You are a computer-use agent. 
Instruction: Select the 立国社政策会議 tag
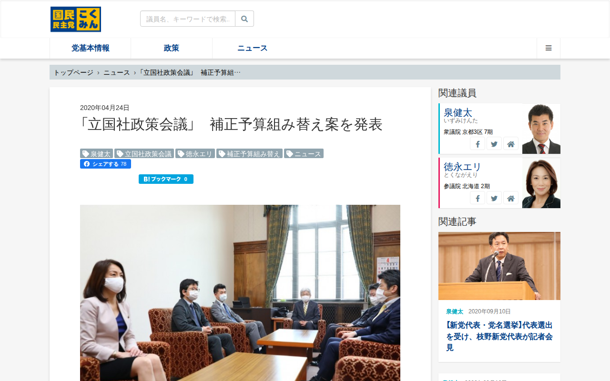click(x=144, y=154)
